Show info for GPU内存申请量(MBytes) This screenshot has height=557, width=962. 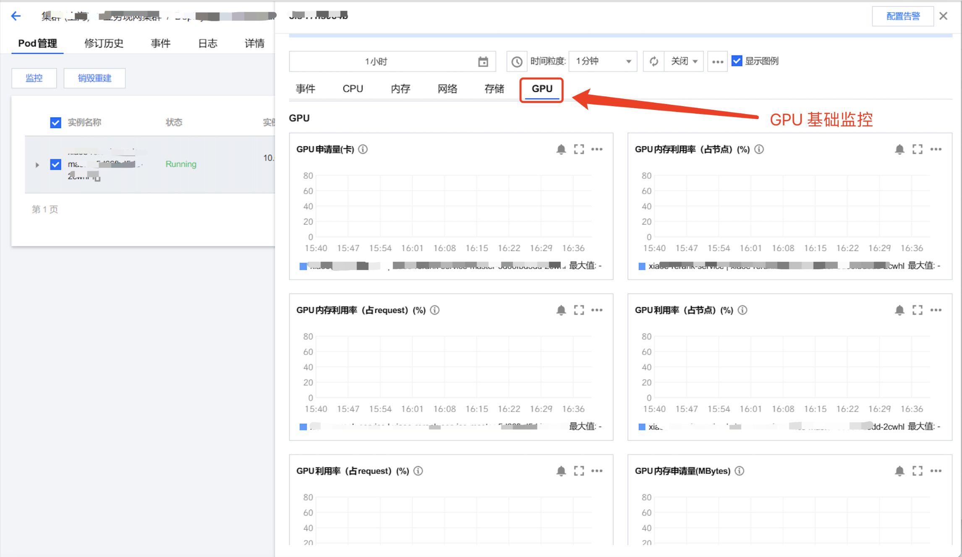[x=740, y=471]
